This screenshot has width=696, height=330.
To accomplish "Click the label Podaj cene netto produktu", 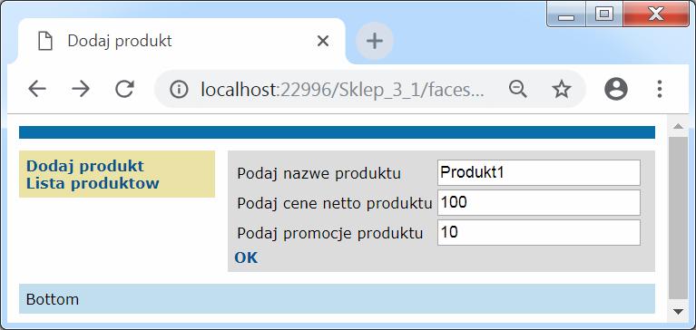I will (x=335, y=204).
